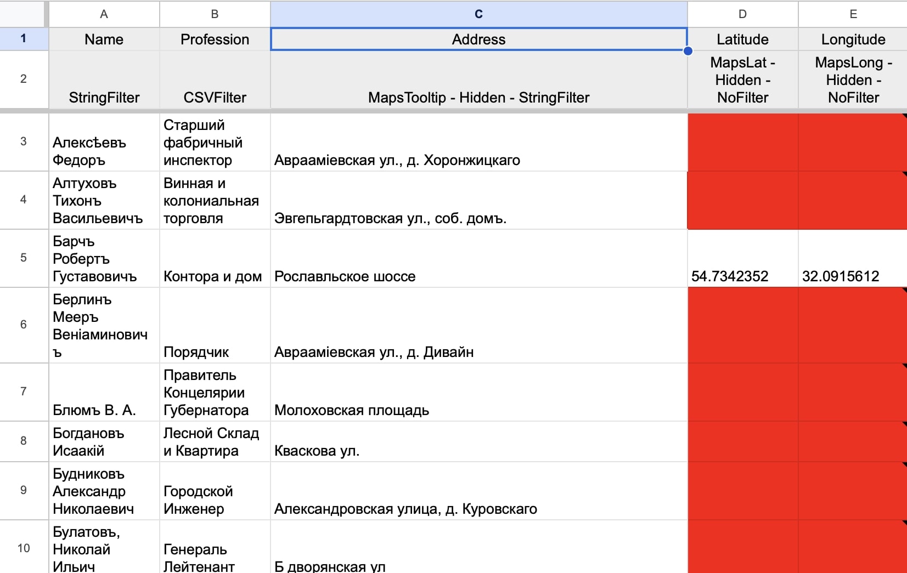Select row 5 header
The width and height of the screenshot is (907, 573).
[x=24, y=258]
